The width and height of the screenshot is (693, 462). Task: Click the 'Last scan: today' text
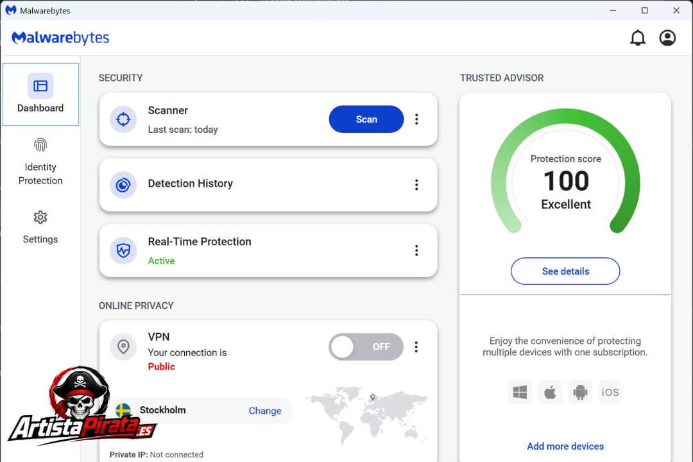click(x=183, y=130)
